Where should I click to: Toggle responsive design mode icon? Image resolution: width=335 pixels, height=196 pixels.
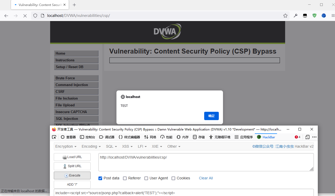coord(307,137)
